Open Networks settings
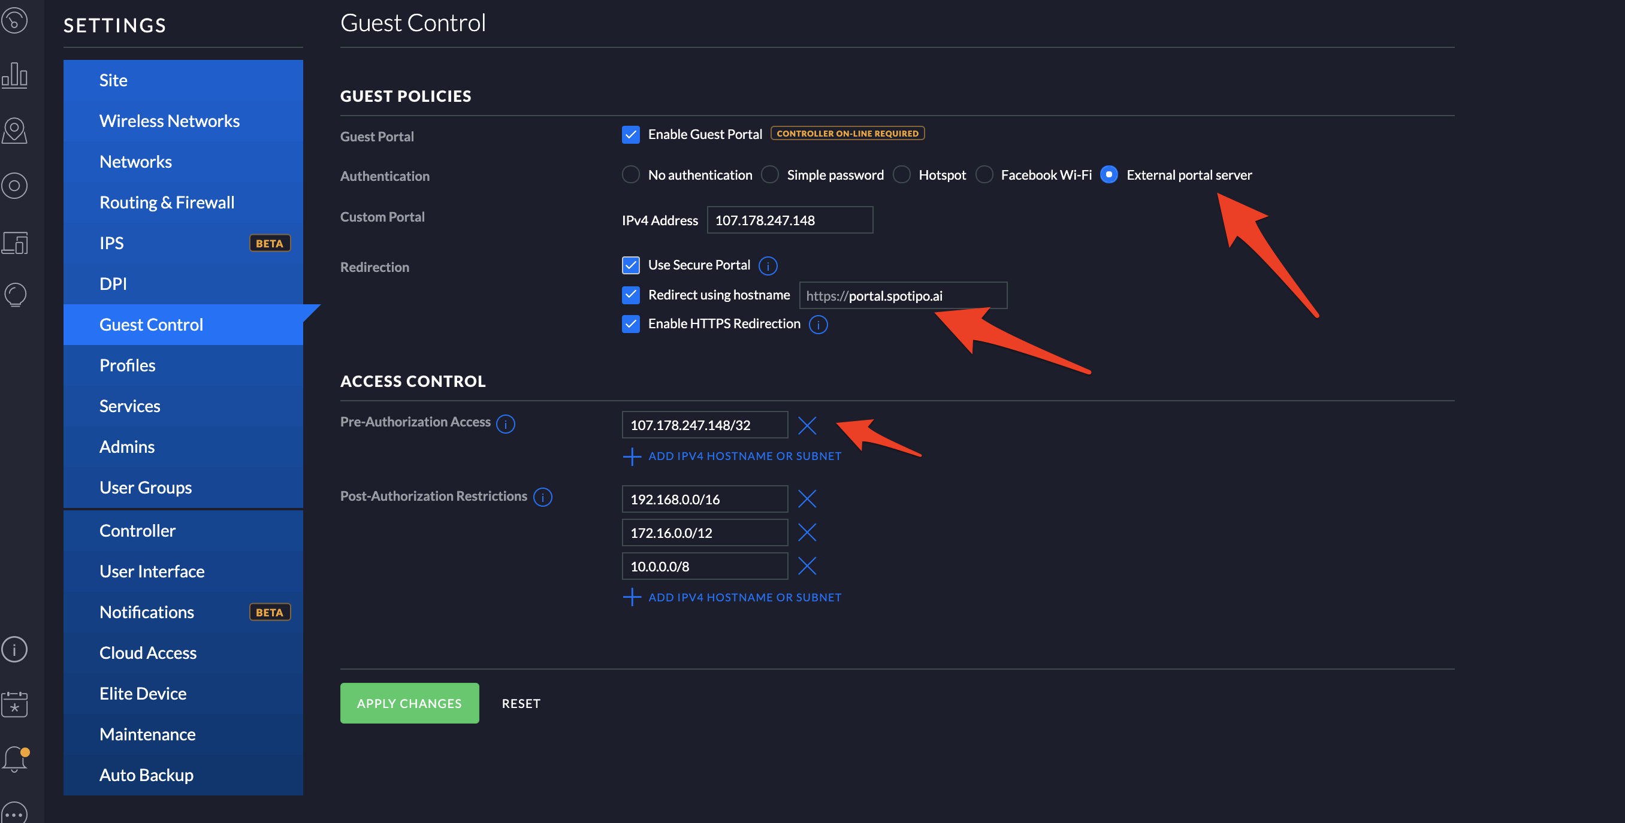1625x823 pixels. [183, 162]
